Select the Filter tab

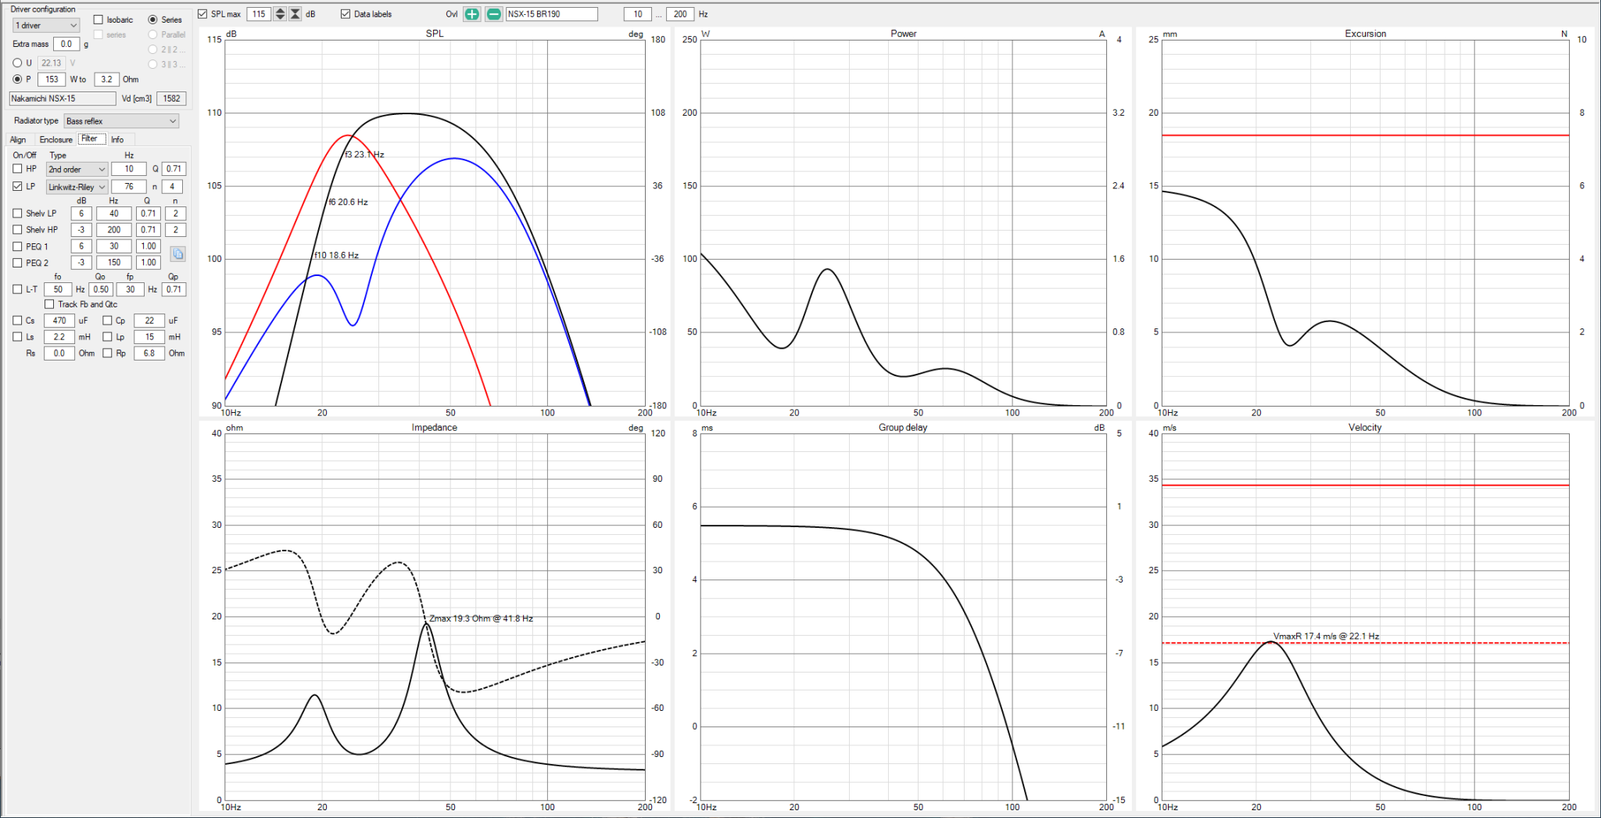pos(90,139)
